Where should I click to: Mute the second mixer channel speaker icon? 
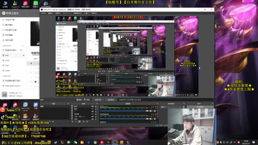(151, 119)
